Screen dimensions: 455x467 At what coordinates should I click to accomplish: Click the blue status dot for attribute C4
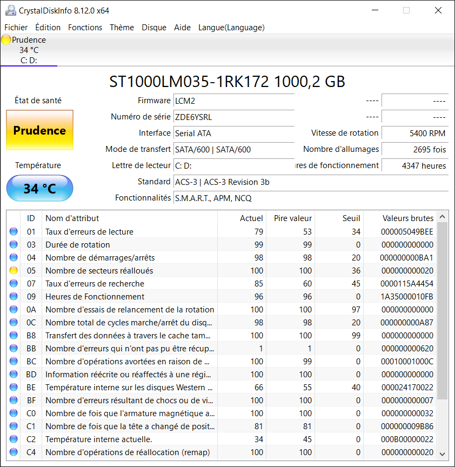pos(14,452)
